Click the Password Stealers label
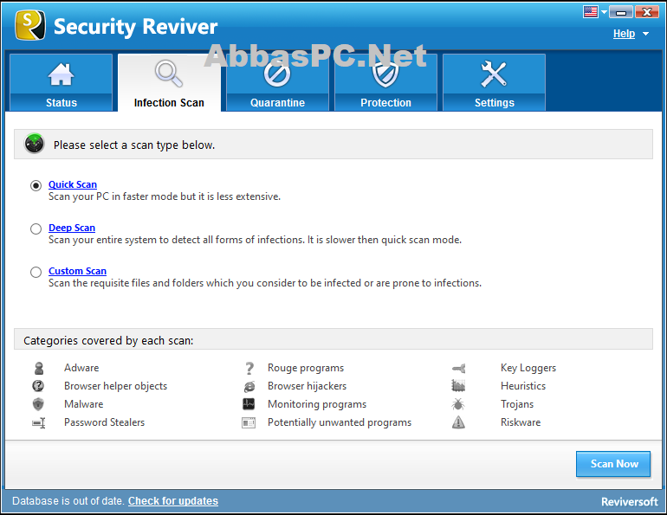Screen dimensions: 667x515 tap(104, 422)
